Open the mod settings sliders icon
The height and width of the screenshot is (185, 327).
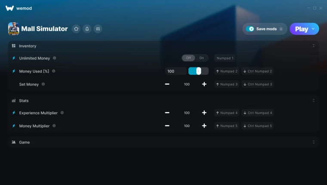pos(98,29)
